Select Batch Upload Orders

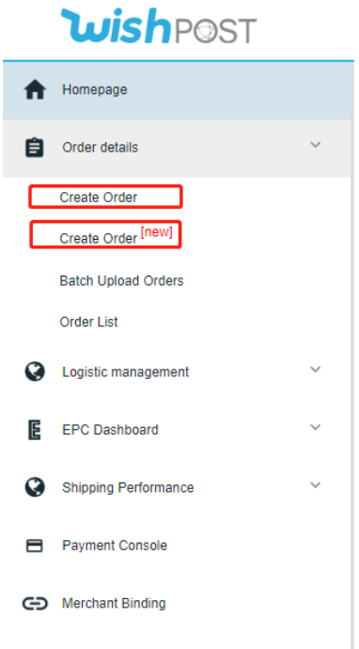(x=121, y=280)
